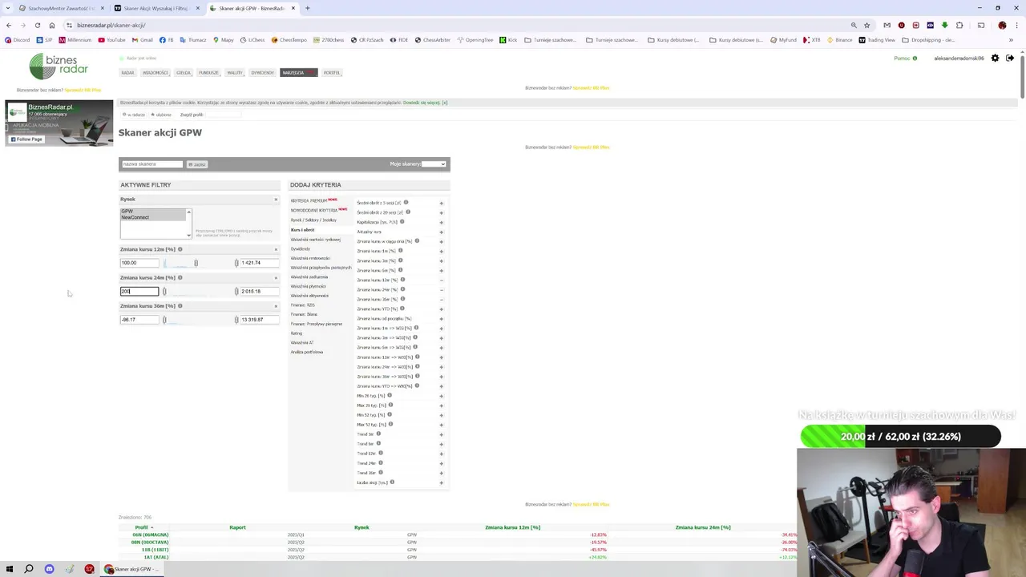
Task: Add 'Zmiana kursu YTD [%]' criterion plus
Action: point(441,309)
